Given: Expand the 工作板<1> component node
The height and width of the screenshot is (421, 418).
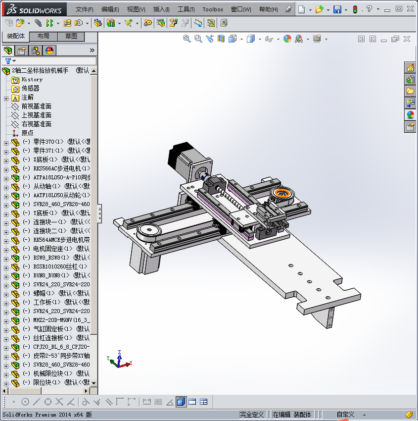Looking at the screenshot, I should 6,304.
